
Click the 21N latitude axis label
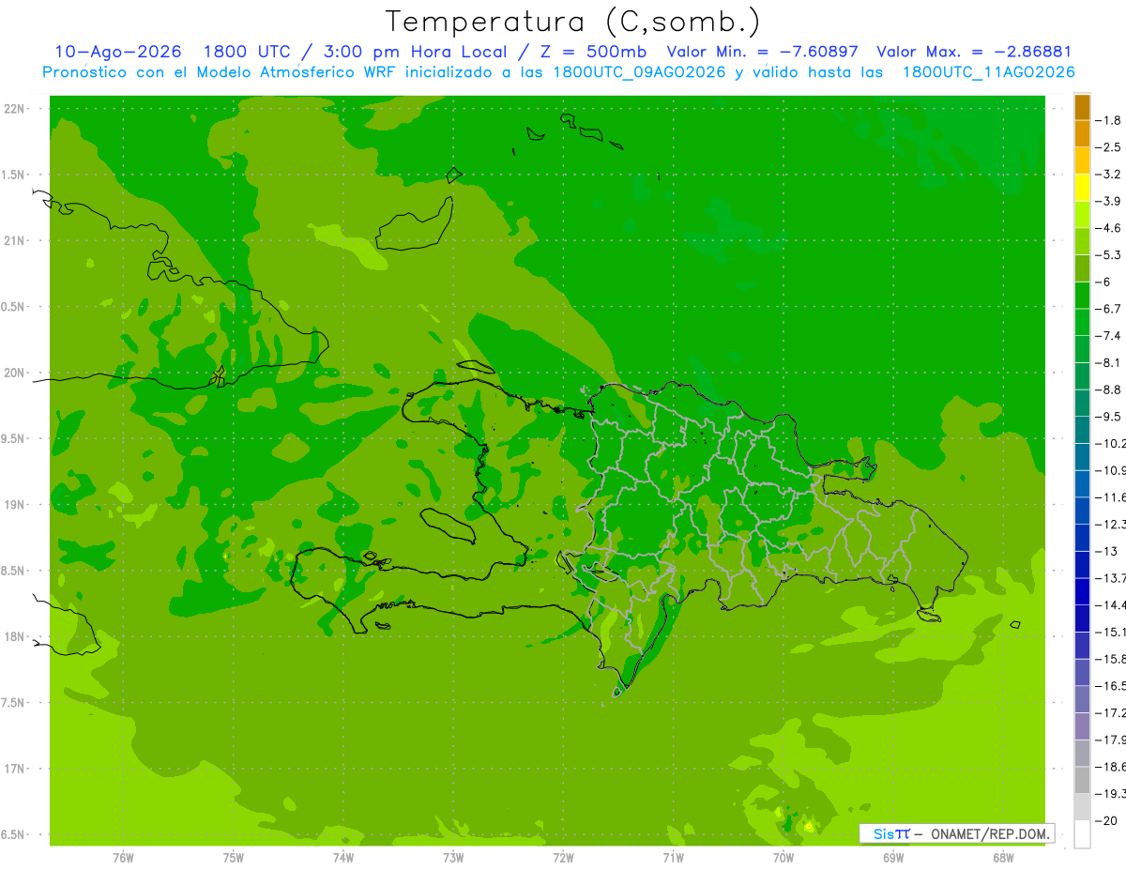(15, 241)
